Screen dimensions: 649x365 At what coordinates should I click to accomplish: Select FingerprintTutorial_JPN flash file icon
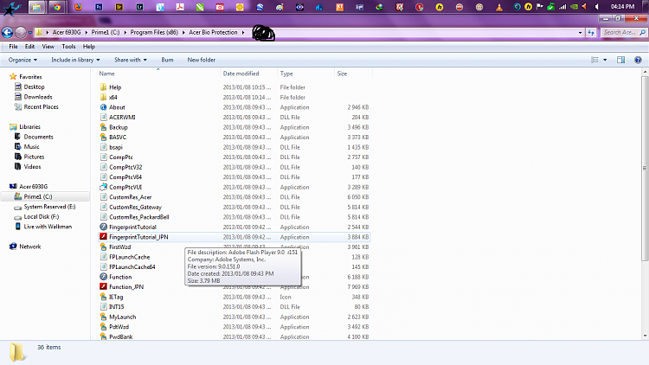pos(104,237)
